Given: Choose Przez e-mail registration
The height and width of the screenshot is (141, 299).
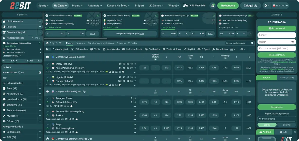Looking at the screenshot, I should click(277, 28).
